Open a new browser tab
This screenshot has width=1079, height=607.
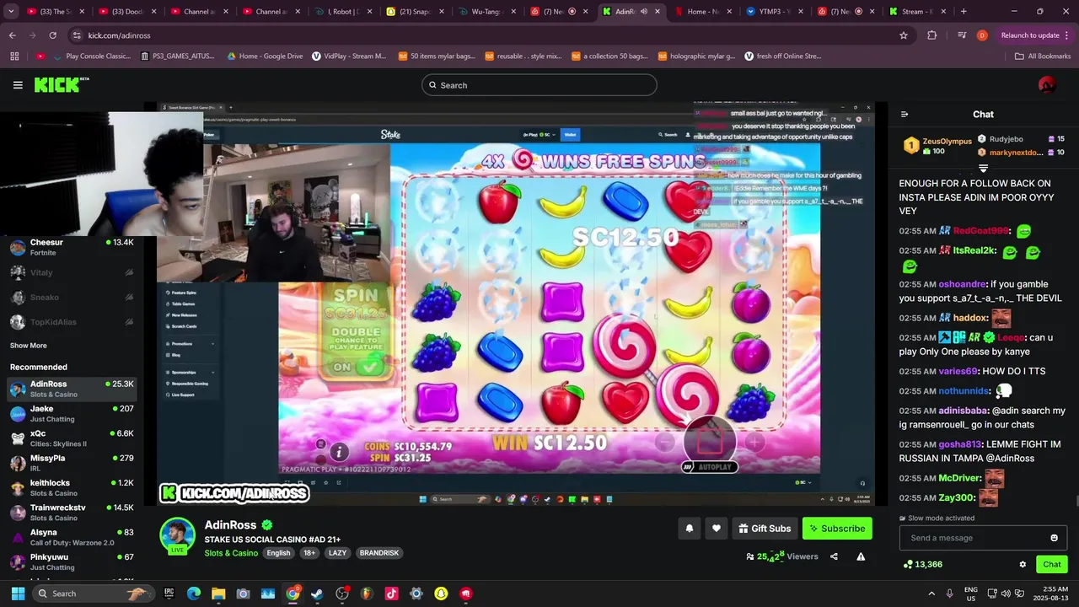[x=964, y=12]
